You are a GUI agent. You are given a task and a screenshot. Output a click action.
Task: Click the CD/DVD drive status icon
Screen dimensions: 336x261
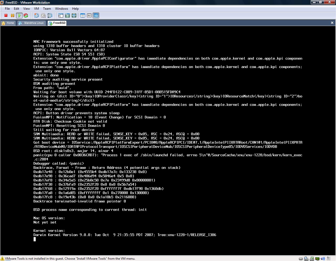306,259
